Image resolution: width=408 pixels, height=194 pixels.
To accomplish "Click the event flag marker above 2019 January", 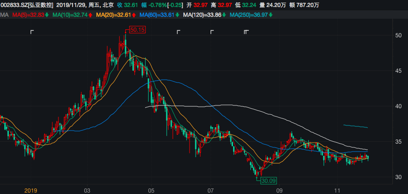I will click(x=32, y=32).
